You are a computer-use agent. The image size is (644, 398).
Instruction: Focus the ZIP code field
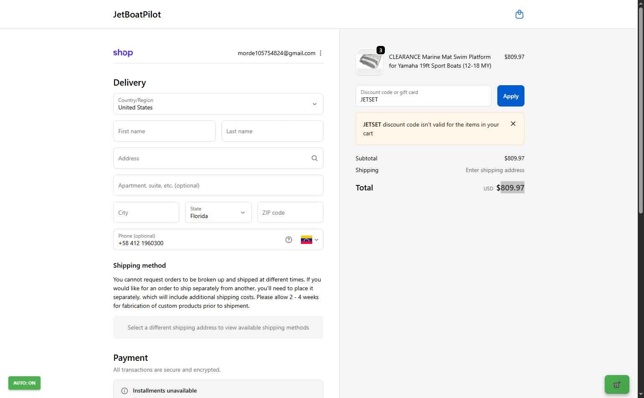[x=290, y=213]
